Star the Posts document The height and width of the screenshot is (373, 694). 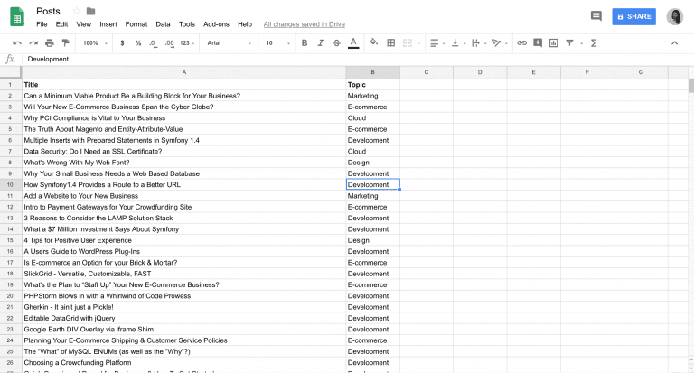coord(76,11)
